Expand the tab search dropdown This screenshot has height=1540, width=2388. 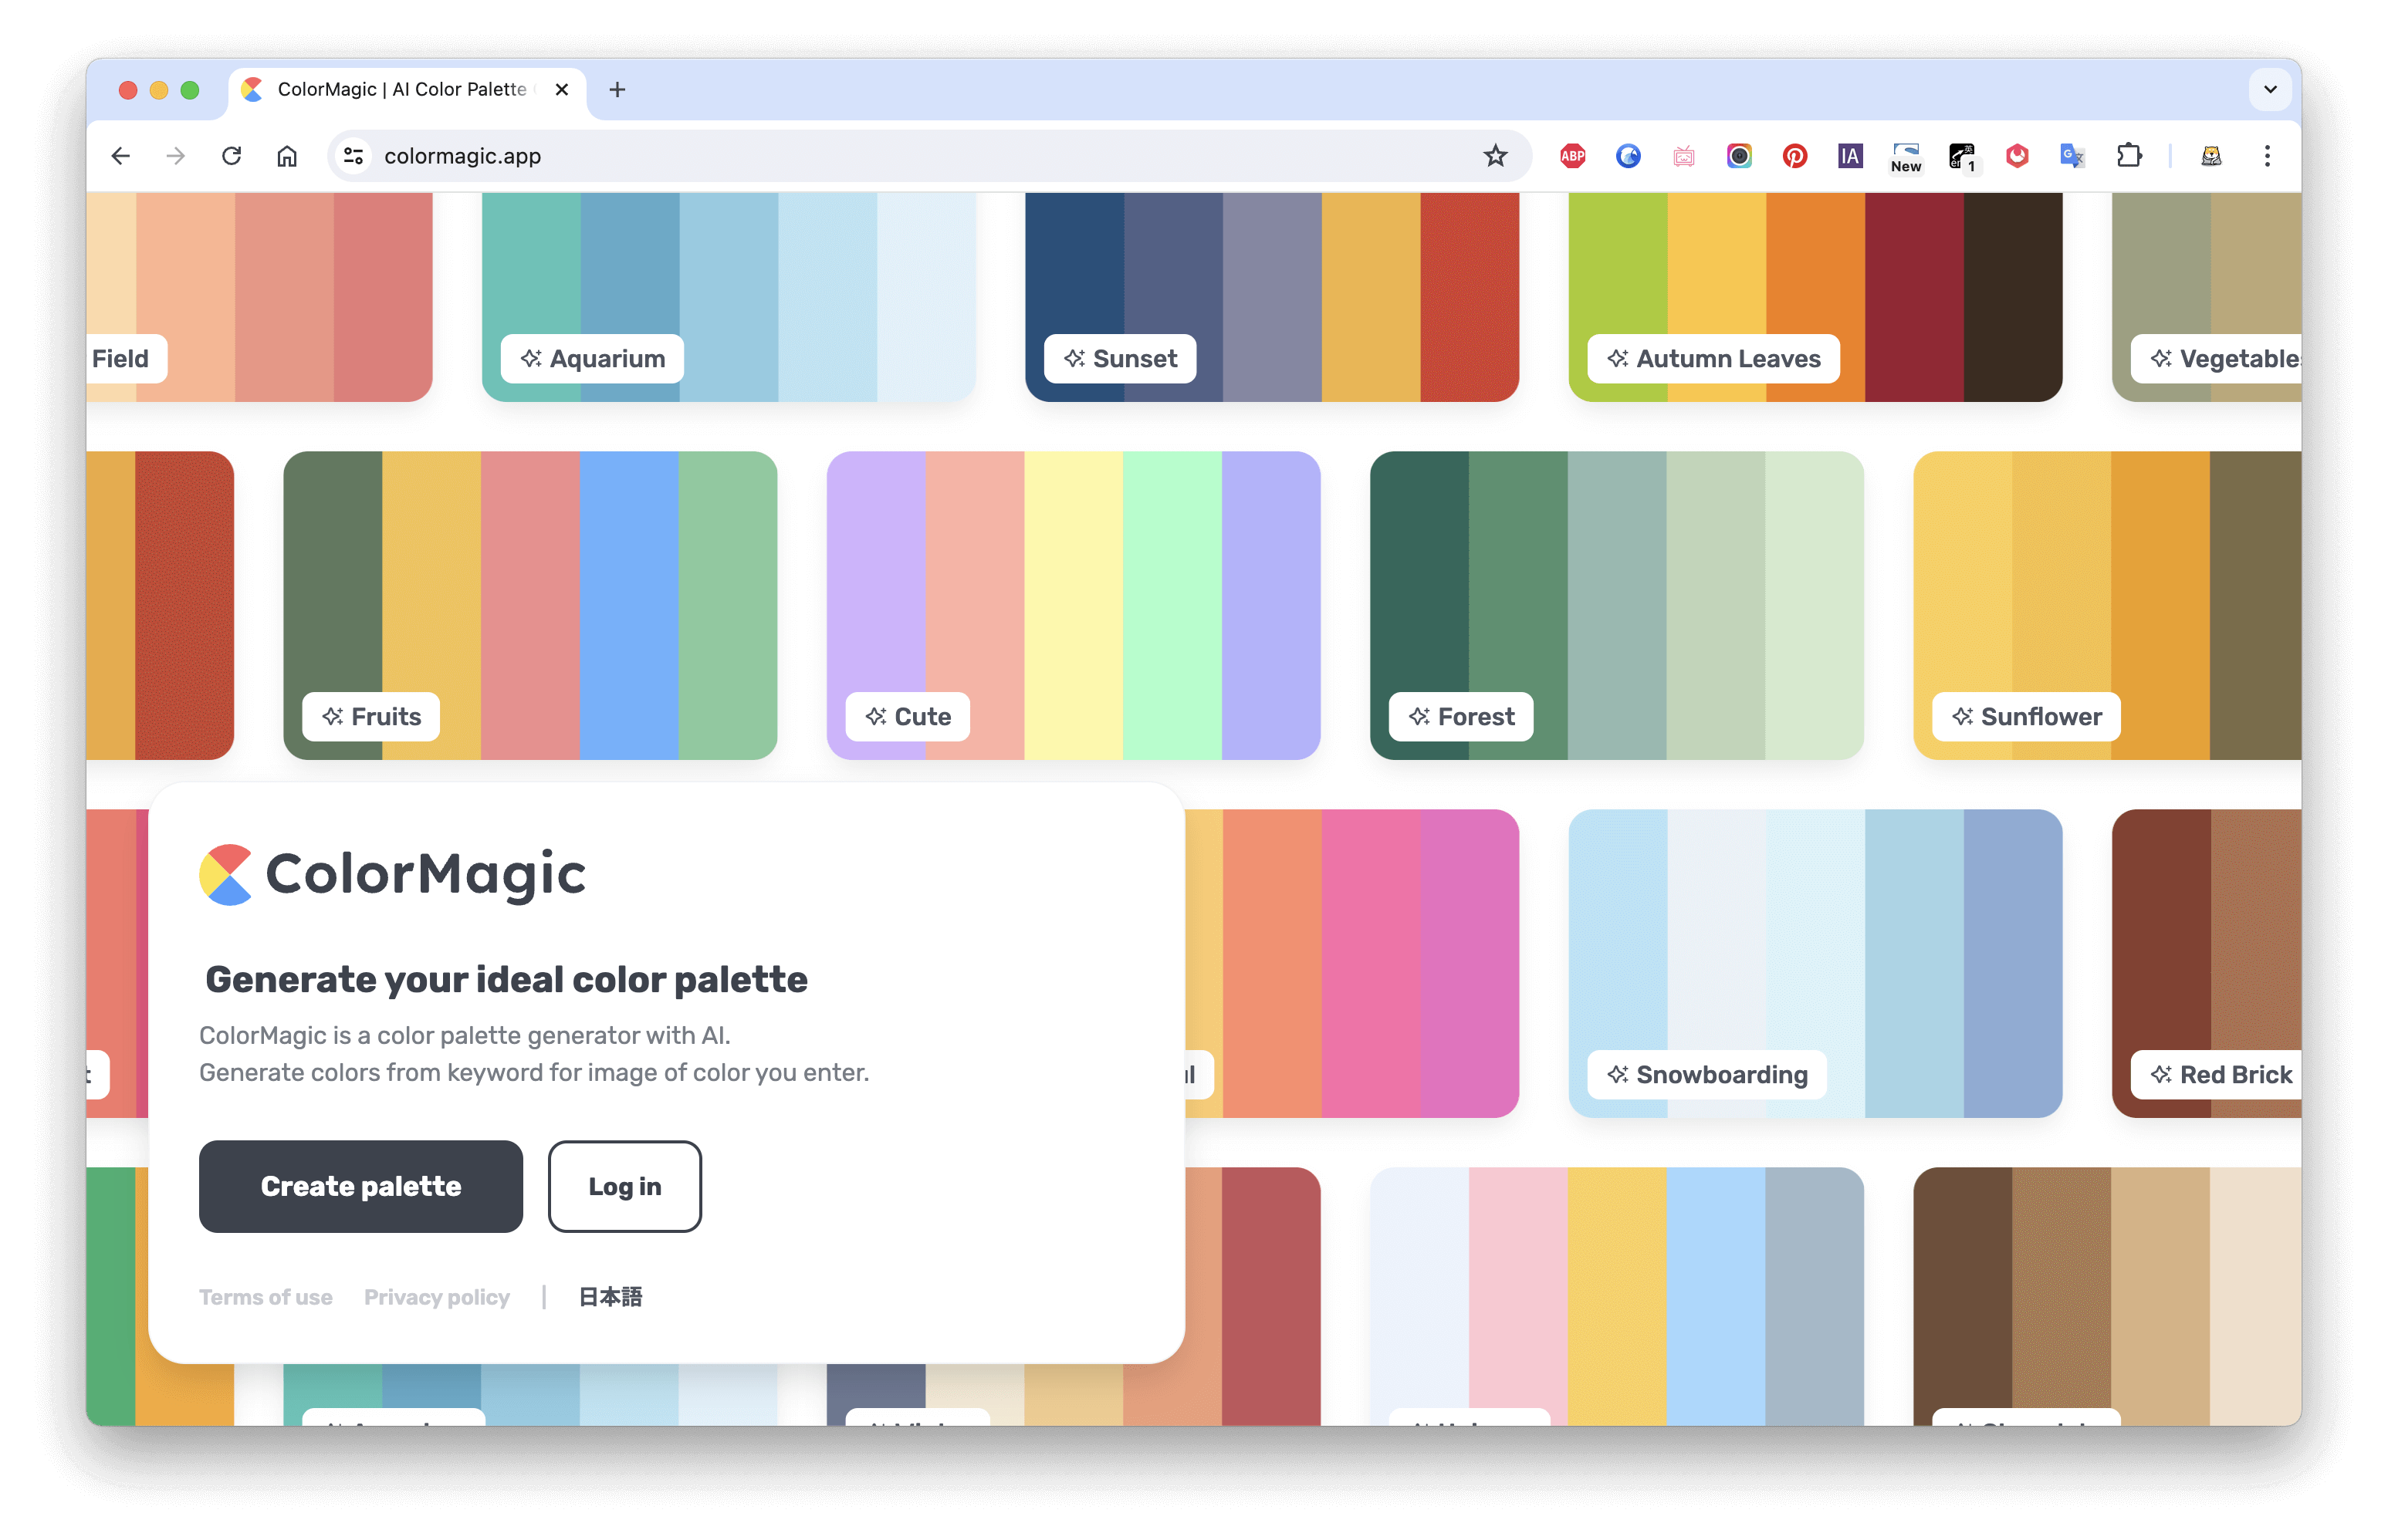click(x=2270, y=90)
